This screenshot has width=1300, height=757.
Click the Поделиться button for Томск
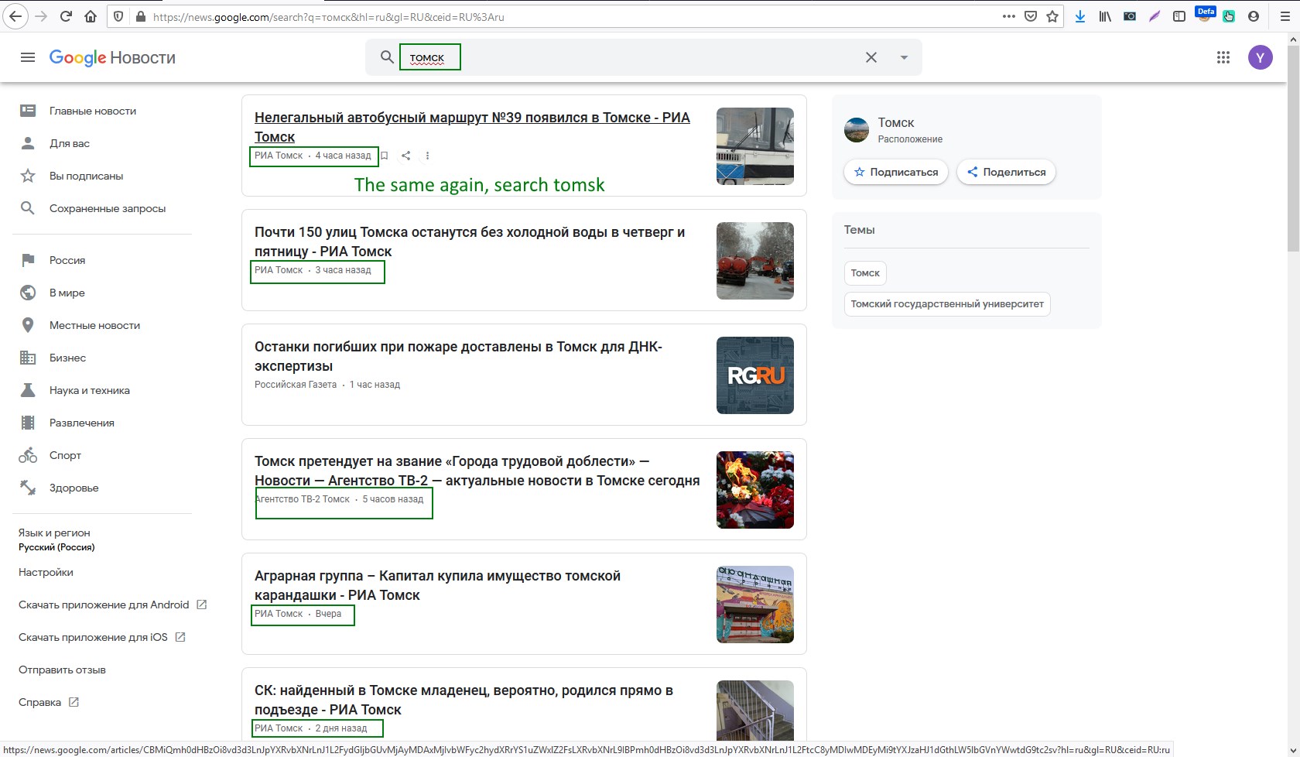pyautogui.click(x=1007, y=172)
